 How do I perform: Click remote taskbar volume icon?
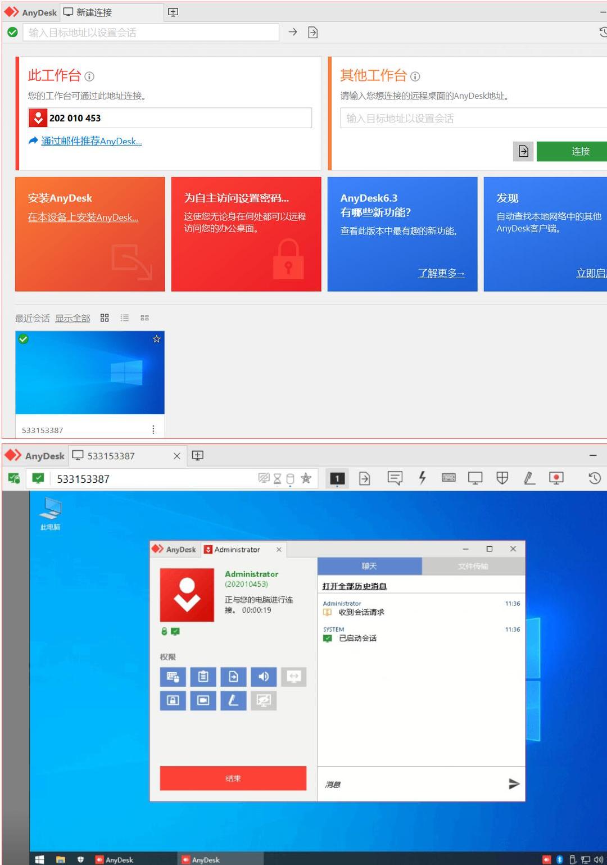(599, 859)
